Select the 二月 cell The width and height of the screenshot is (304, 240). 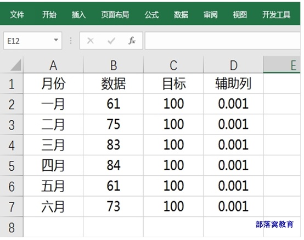pos(53,125)
